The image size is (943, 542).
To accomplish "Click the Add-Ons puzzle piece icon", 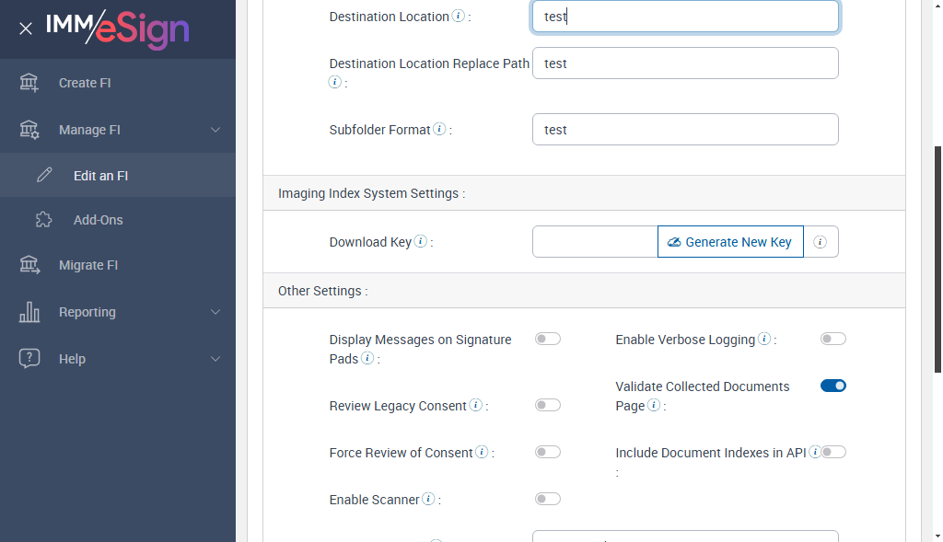I will point(44,220).
